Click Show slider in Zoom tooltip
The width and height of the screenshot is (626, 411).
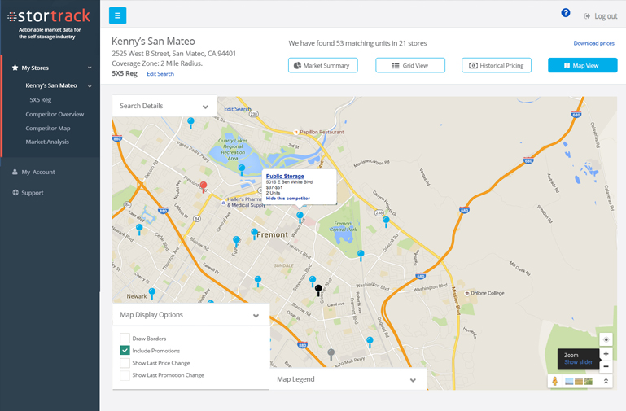[x=578, y=362]
